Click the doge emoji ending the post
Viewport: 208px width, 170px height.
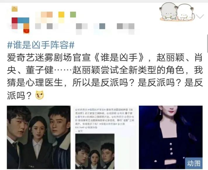(x=39, y=95)
